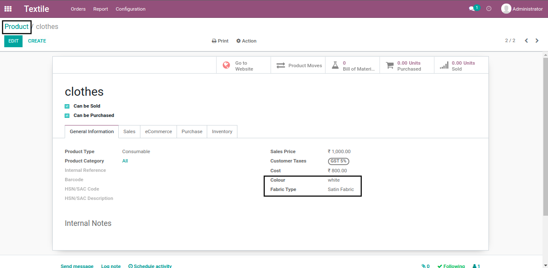This screenshot has width=548, height=268.
Task: Click the page vertical scrollbar
Action: (x=545, y=136)
